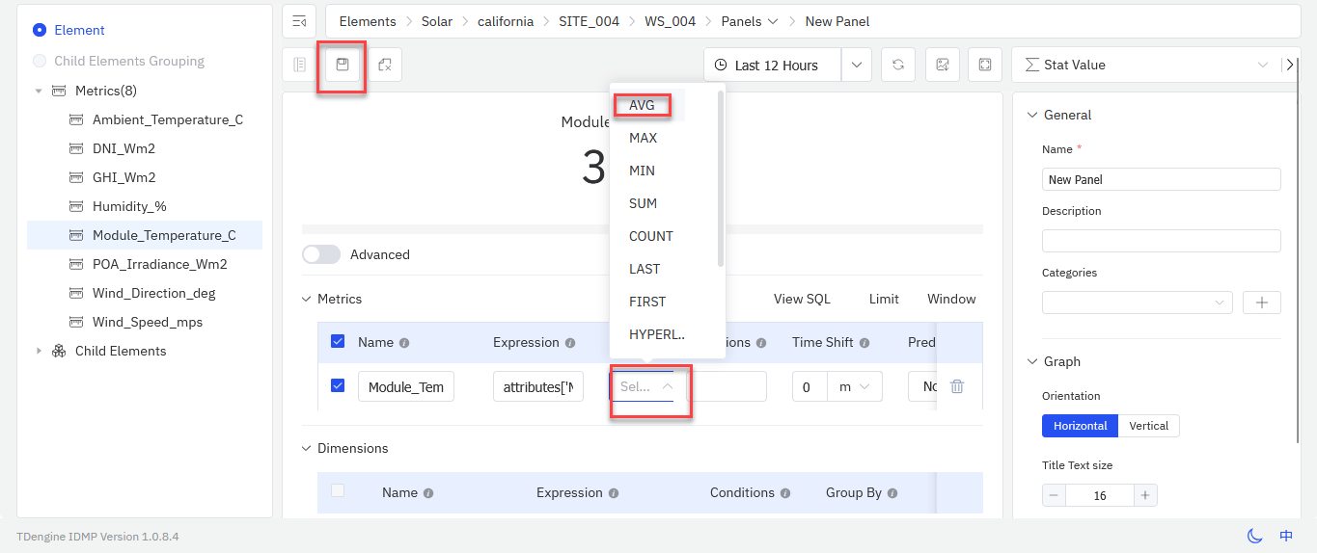The width and height of the screenshot is (1317, 553).
Task: Uncheck the Module_Tem metric row checkbox
Action: click(x=338, y=385)
